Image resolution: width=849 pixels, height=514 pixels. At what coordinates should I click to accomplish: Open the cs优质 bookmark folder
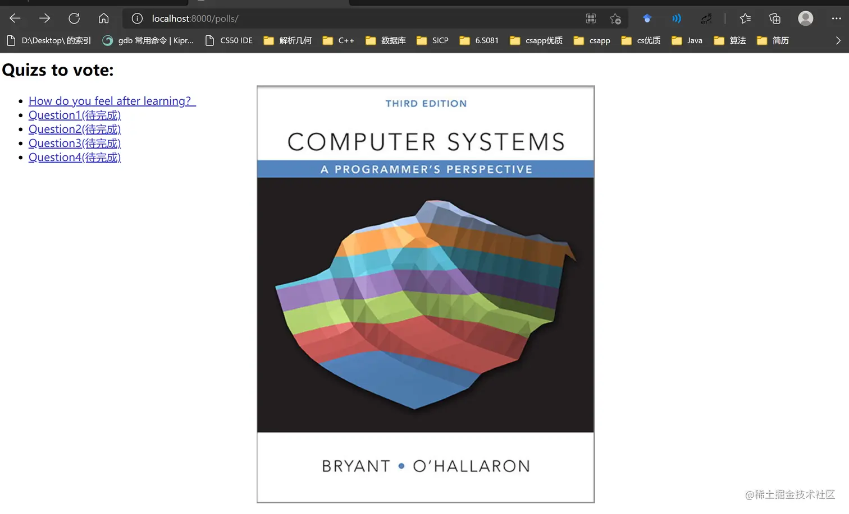click(x=641, y=40)
